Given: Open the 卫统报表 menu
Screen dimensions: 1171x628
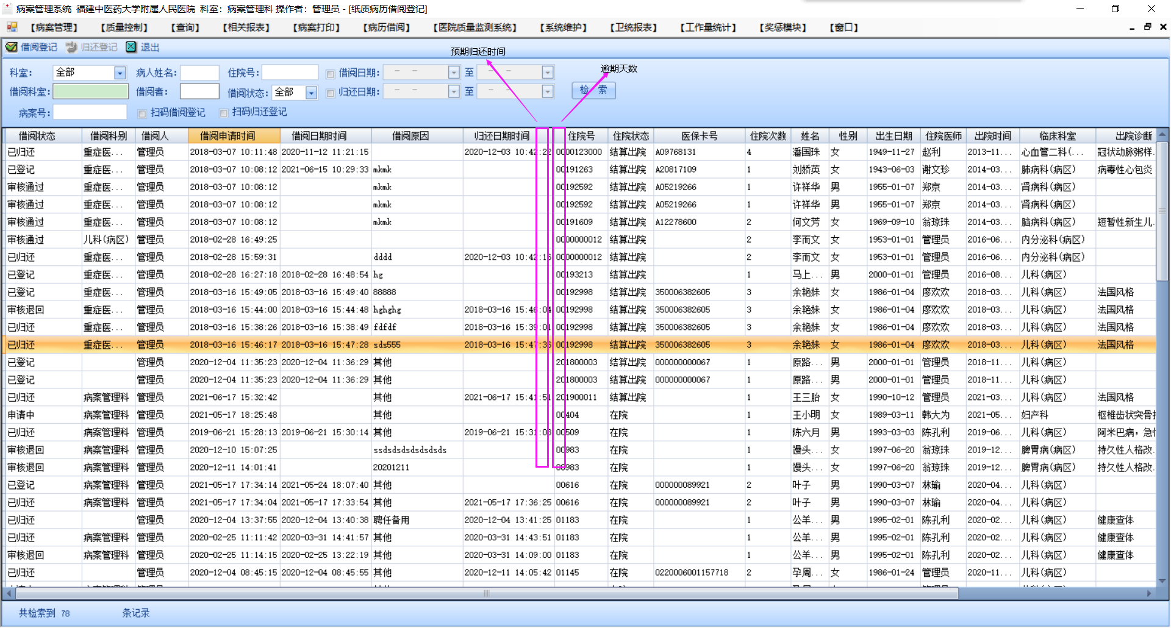Looking at the screenshot, I should point(634,27).
